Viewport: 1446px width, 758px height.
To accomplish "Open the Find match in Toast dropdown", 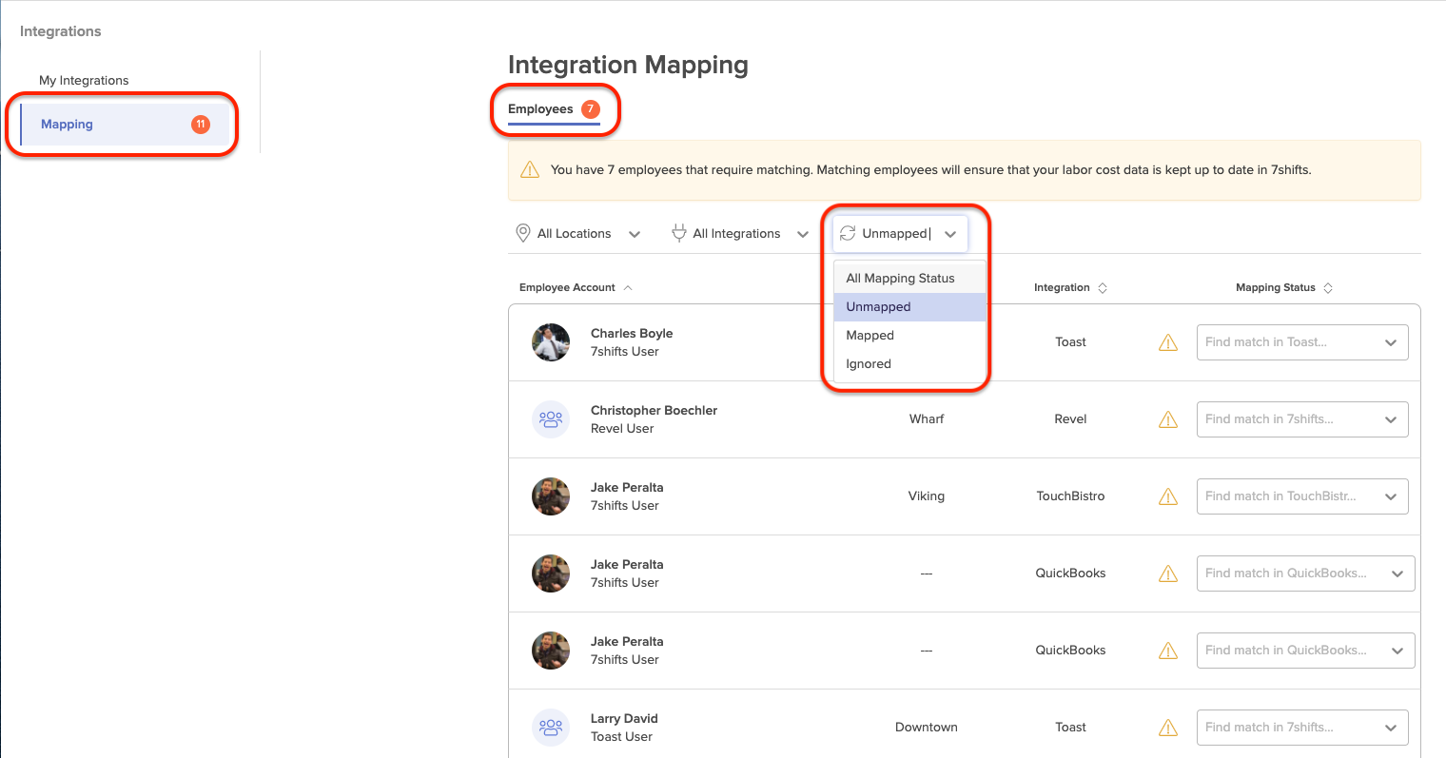I will coord(1301,342).
